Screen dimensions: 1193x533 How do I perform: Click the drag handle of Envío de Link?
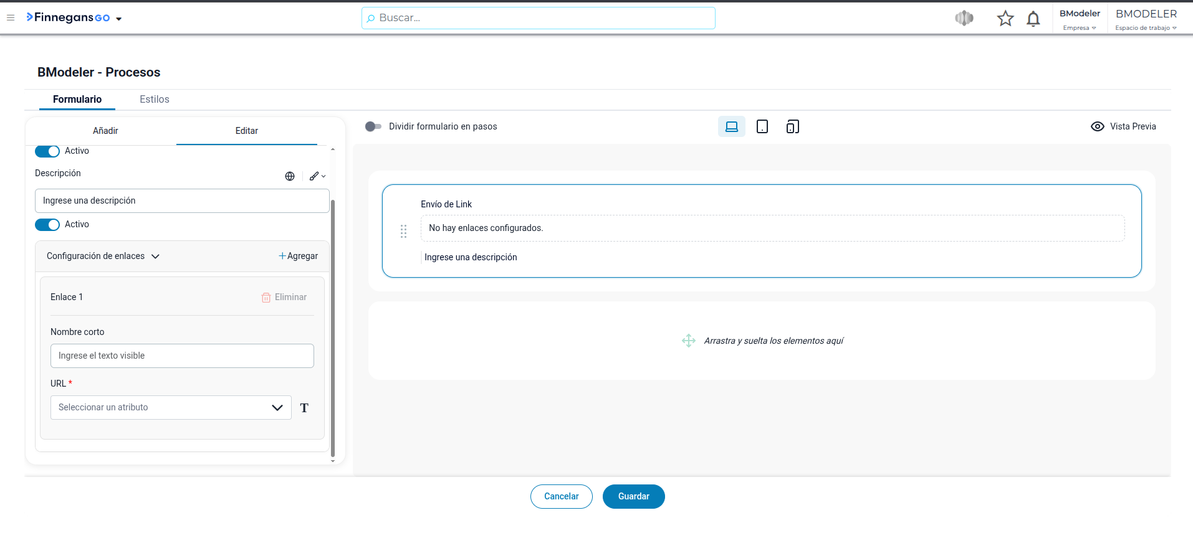(x=403, y=231)
